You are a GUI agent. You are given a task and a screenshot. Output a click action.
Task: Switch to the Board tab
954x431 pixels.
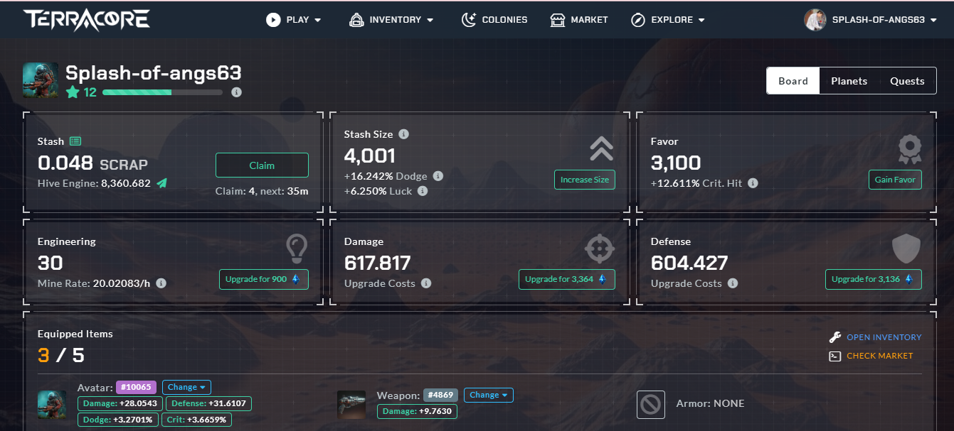coord(793,81)
